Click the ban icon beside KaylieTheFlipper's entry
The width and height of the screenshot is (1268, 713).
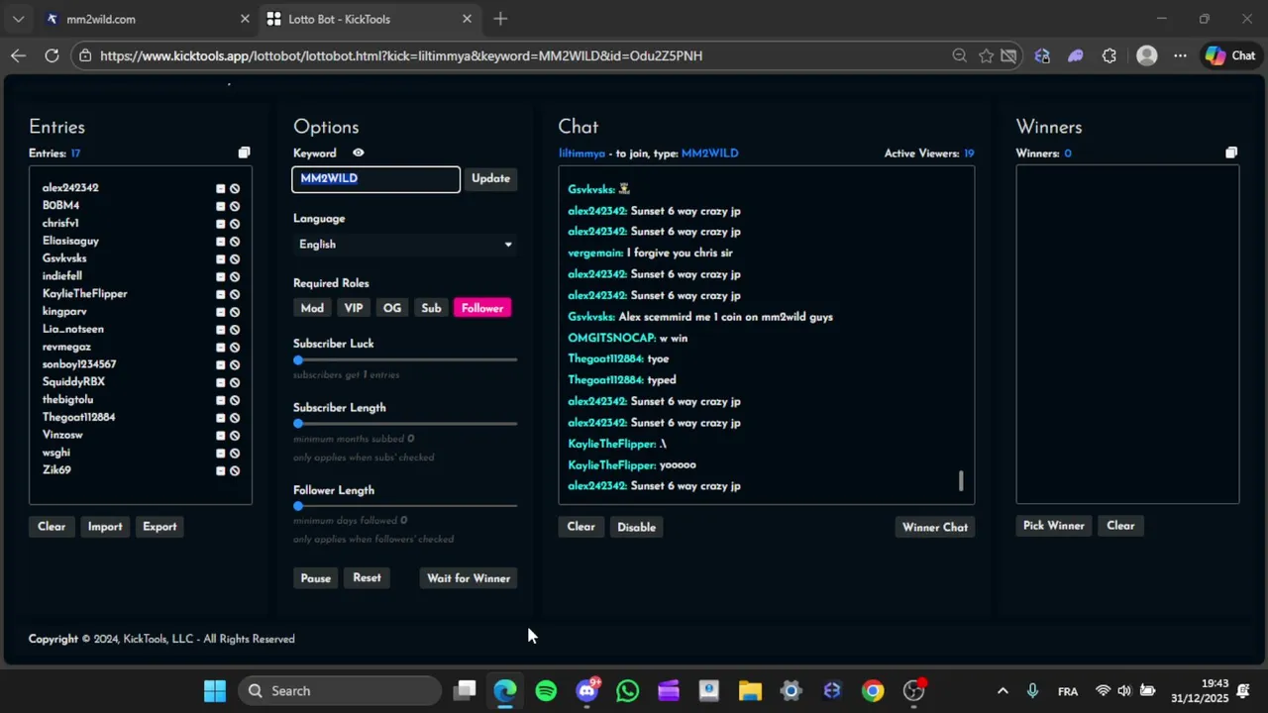coord(235,294)
